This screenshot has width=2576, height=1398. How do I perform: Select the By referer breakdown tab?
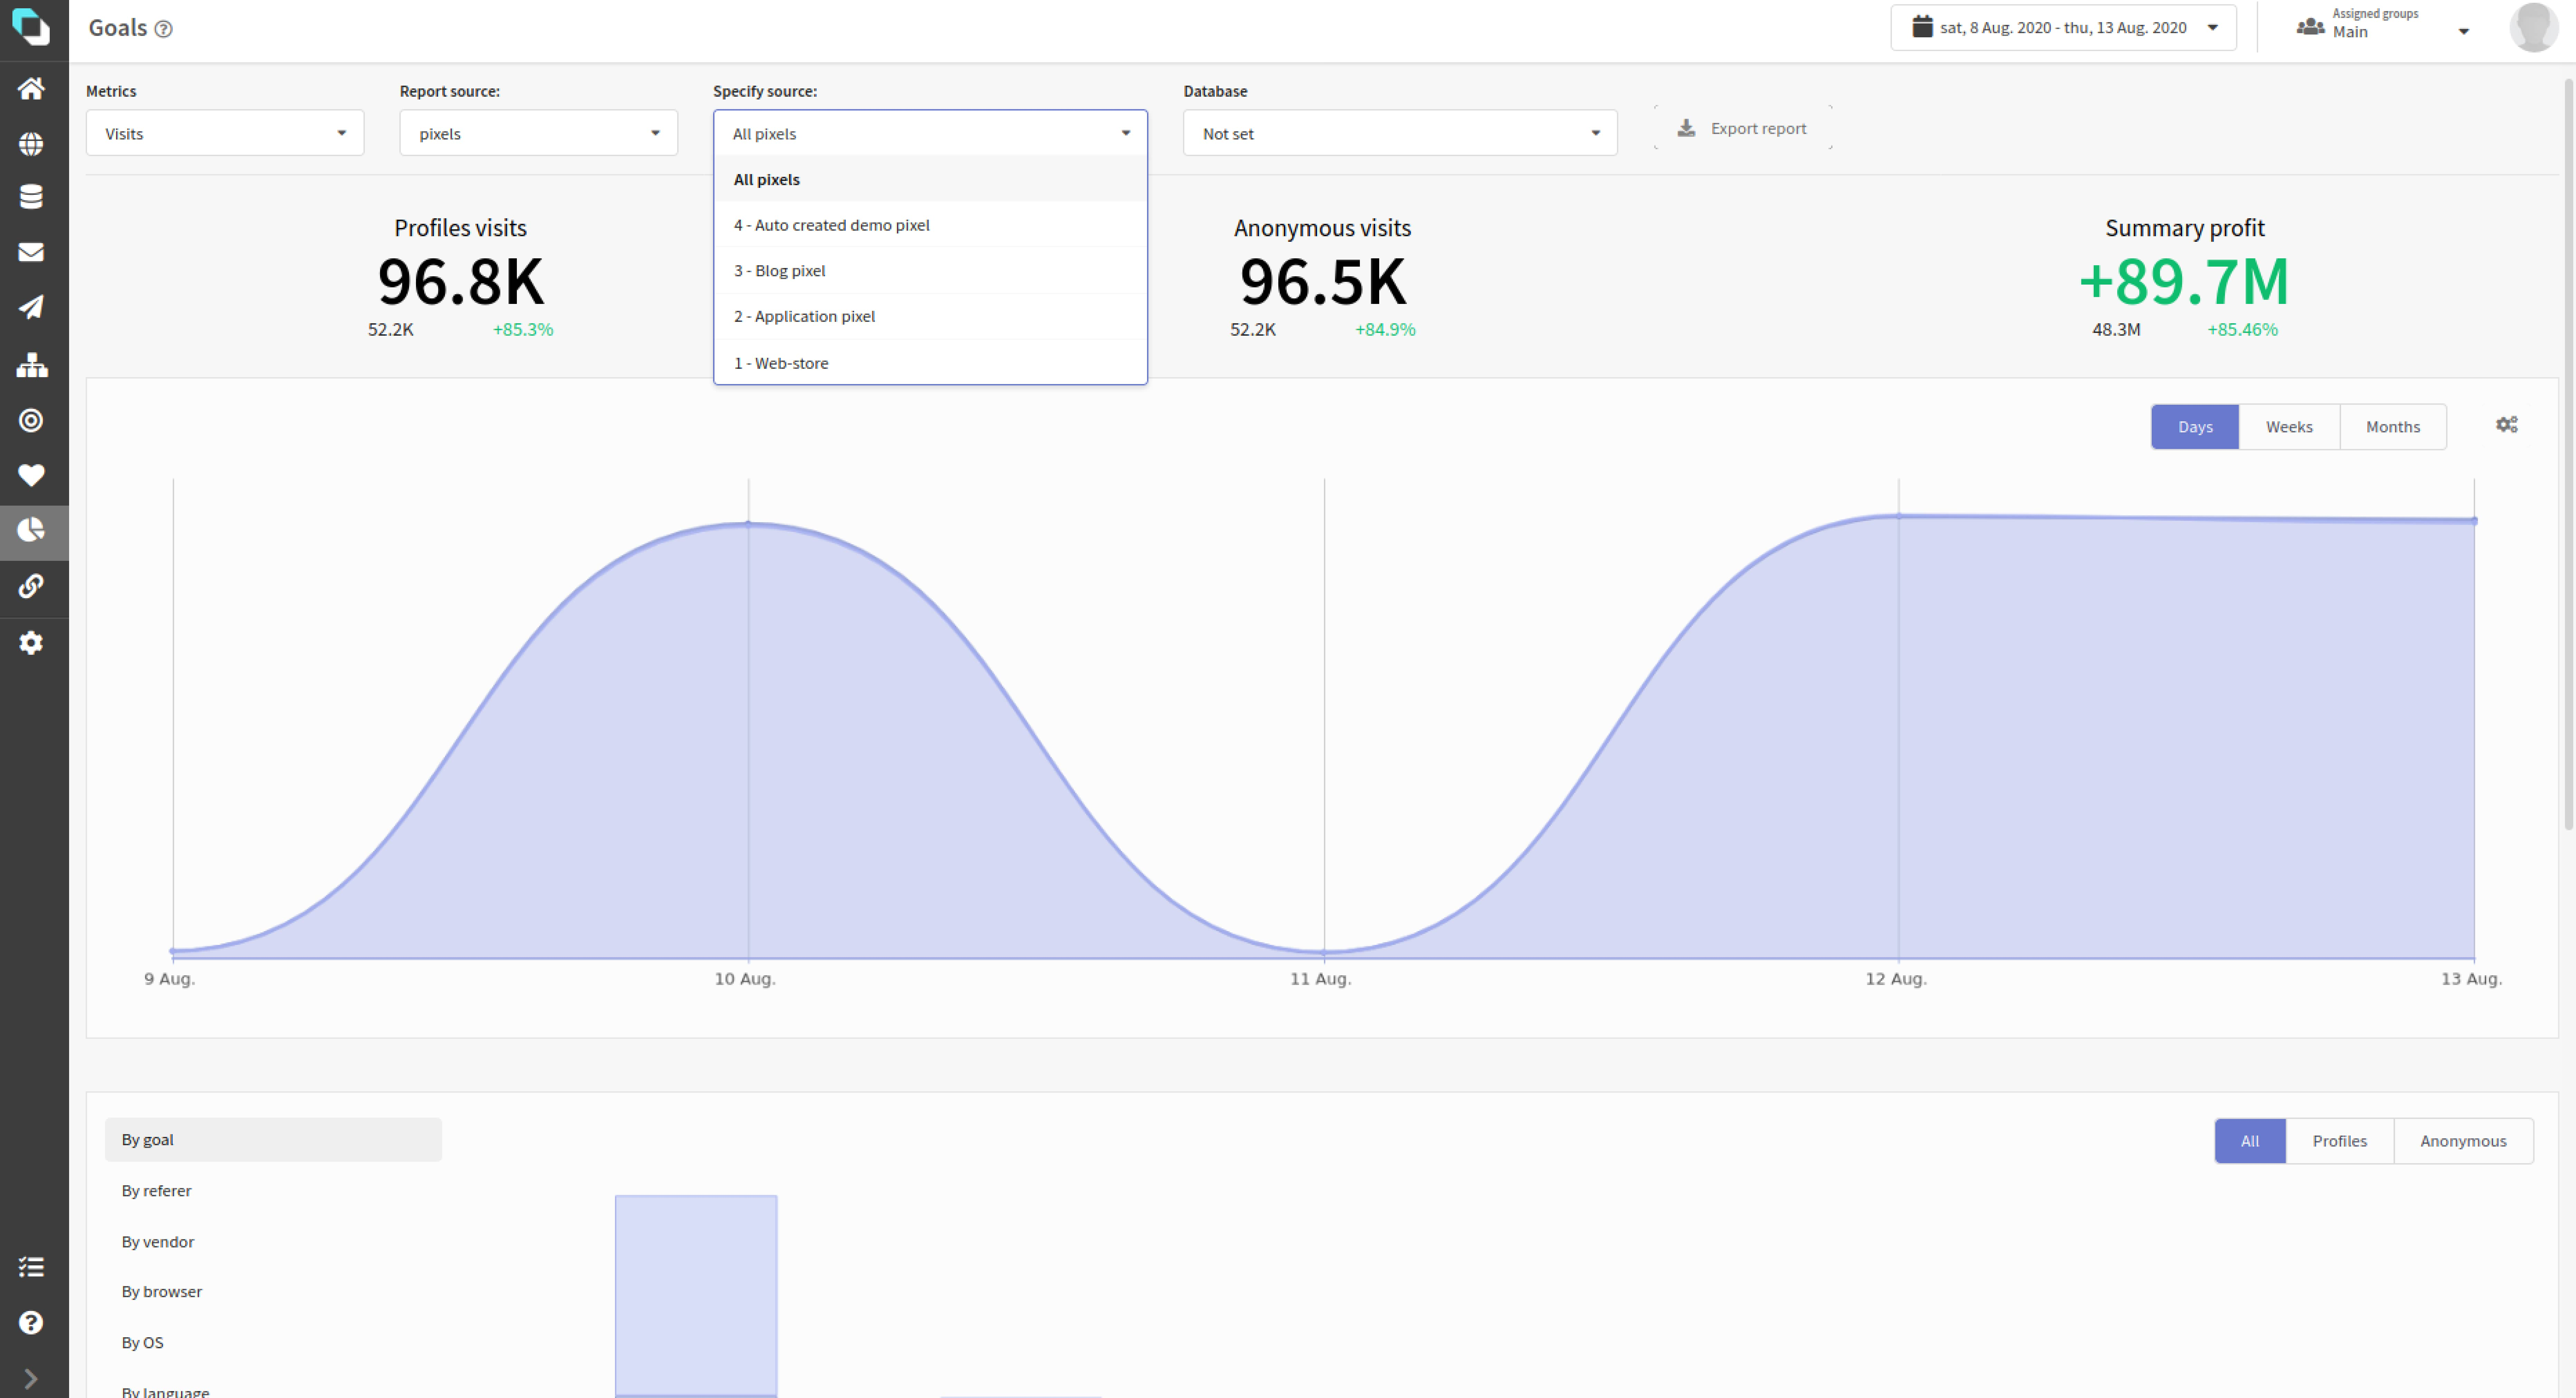[273, 1191]
